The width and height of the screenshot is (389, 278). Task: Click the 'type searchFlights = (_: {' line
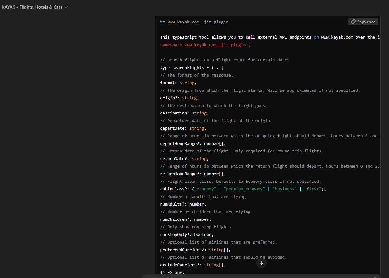click(x=192, y=68)
